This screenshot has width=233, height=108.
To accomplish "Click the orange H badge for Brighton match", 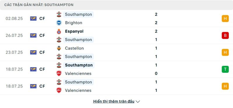I will (225, 18).
